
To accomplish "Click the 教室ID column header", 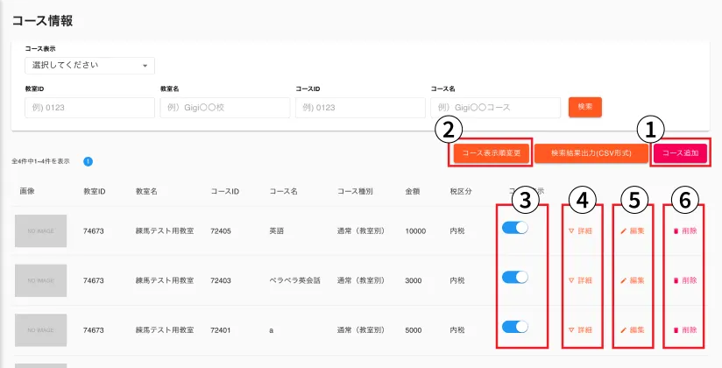I will 95,191.
